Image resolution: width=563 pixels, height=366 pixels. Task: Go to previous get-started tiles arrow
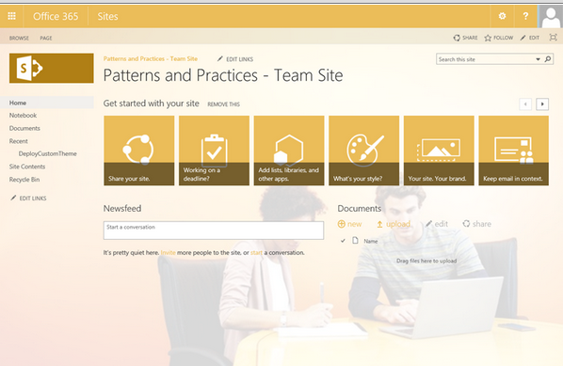click(525, 104)
